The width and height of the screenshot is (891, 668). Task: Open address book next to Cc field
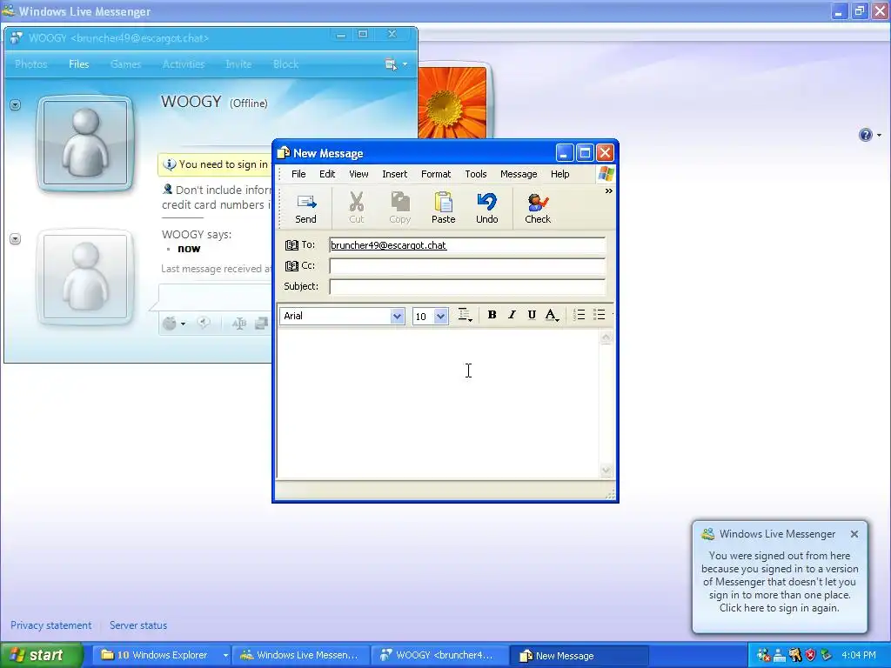[x=291, y=266]
